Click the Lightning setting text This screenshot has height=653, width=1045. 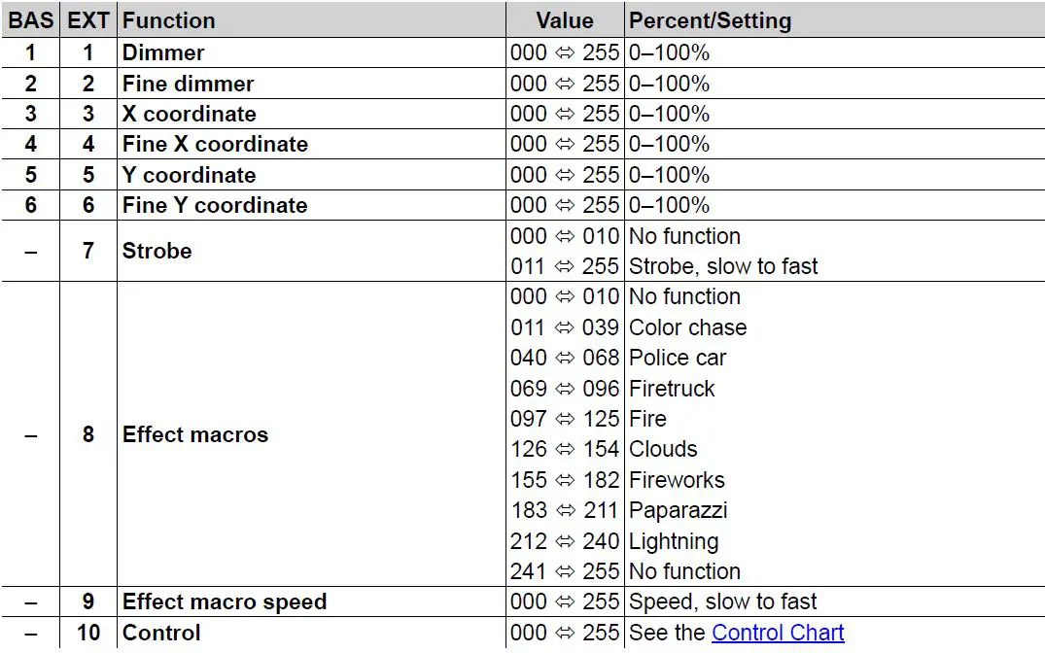click(x=674, y=541)
